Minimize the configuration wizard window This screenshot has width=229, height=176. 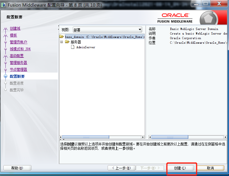point(196,3)
